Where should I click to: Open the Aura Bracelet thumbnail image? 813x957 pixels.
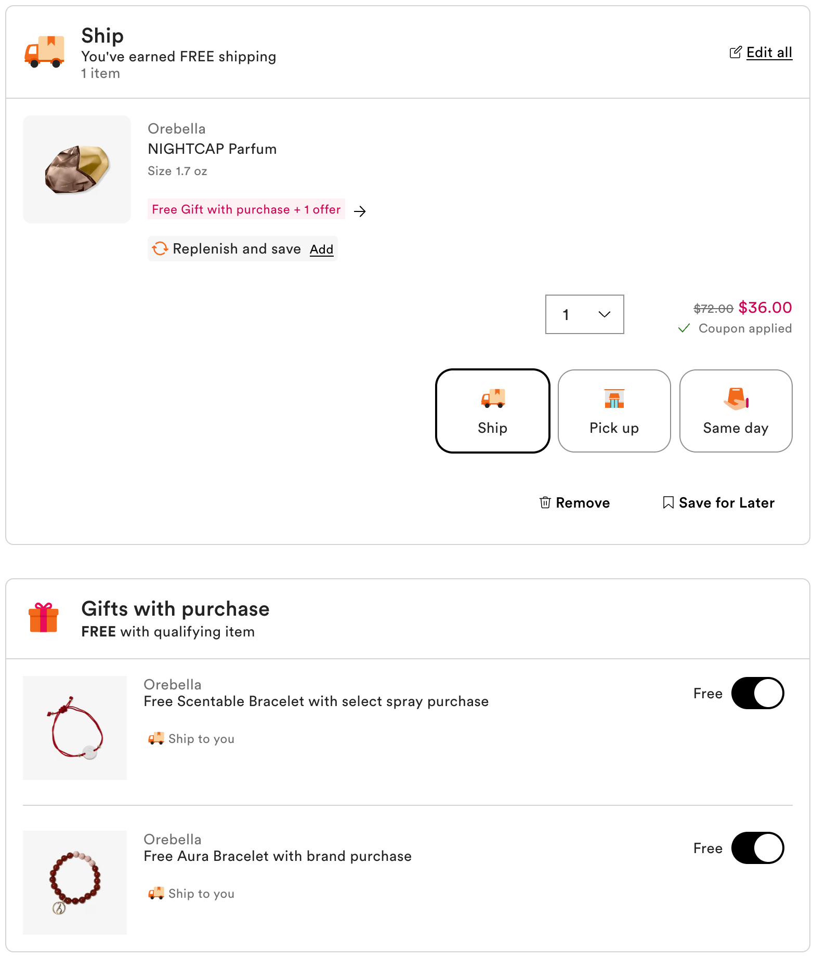tap(75, 882)
